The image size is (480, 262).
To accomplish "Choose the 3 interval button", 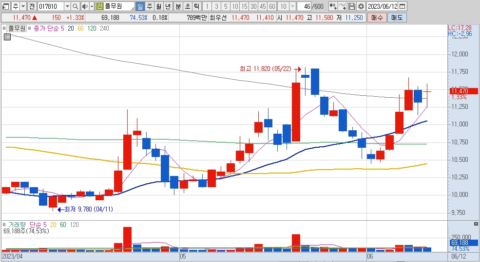I will coord(216,6).
